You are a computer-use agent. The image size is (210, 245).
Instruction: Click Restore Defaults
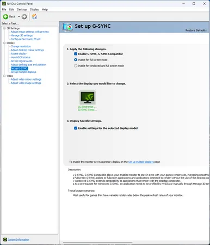196,30
